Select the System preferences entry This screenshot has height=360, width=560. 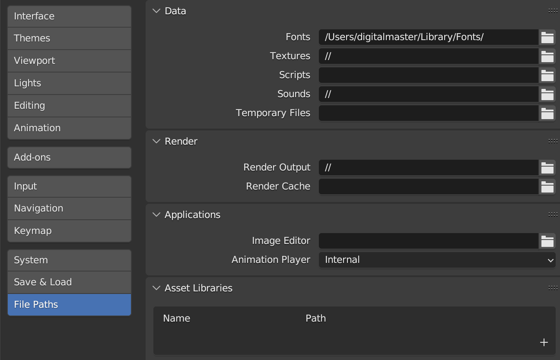69,260
